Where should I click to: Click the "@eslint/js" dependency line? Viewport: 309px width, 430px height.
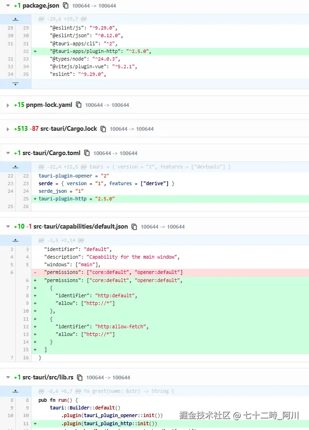(x=170, y=28)
